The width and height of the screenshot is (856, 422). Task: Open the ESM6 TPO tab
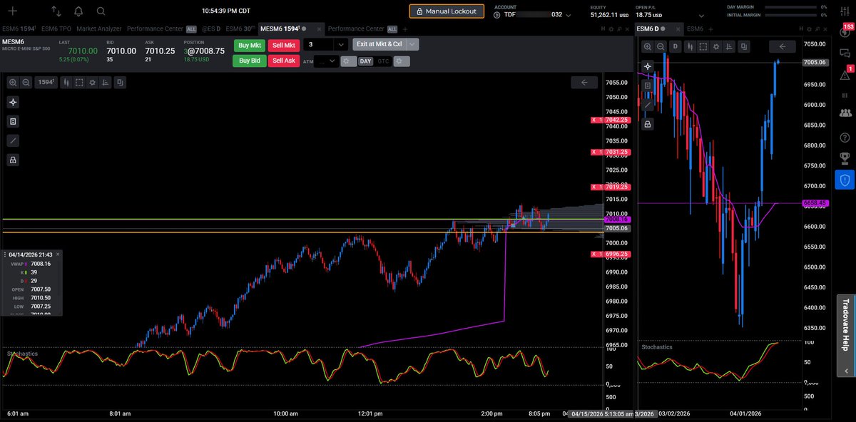57,29
